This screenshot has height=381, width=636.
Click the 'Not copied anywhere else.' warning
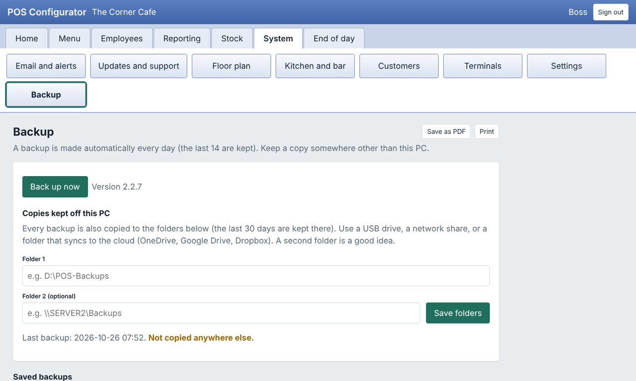201,338
